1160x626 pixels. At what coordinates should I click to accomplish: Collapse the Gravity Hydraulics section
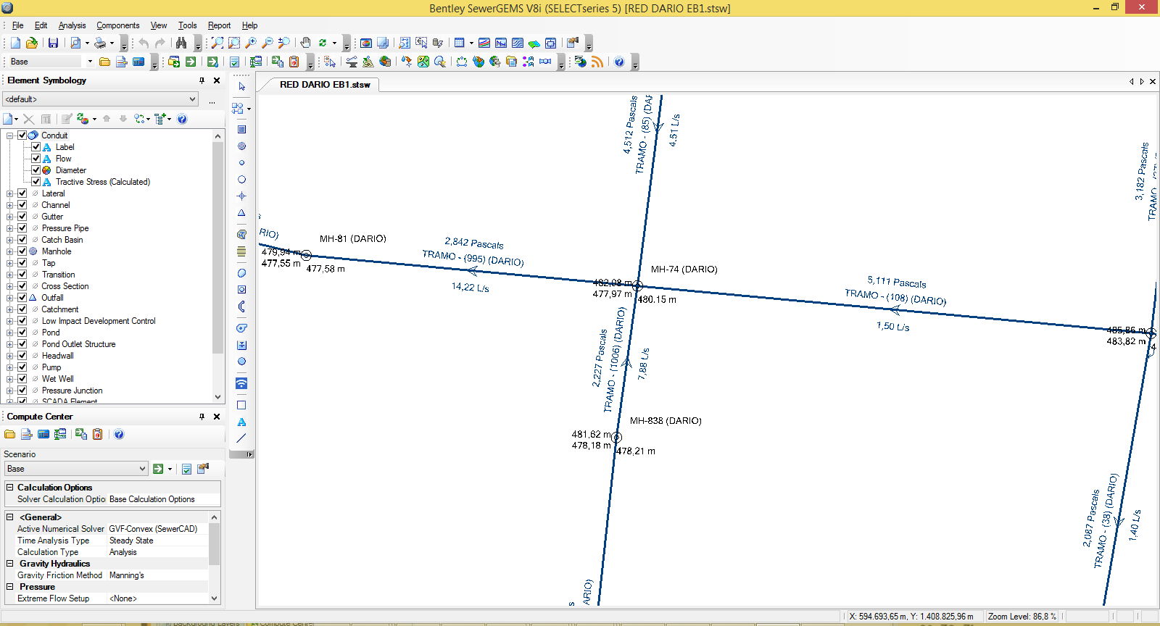10,564
